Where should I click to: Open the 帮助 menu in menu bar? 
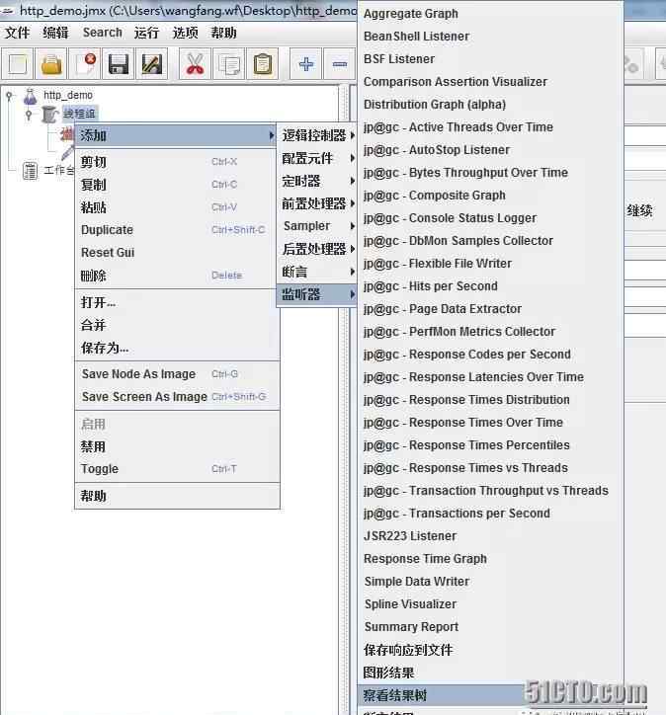223,33
